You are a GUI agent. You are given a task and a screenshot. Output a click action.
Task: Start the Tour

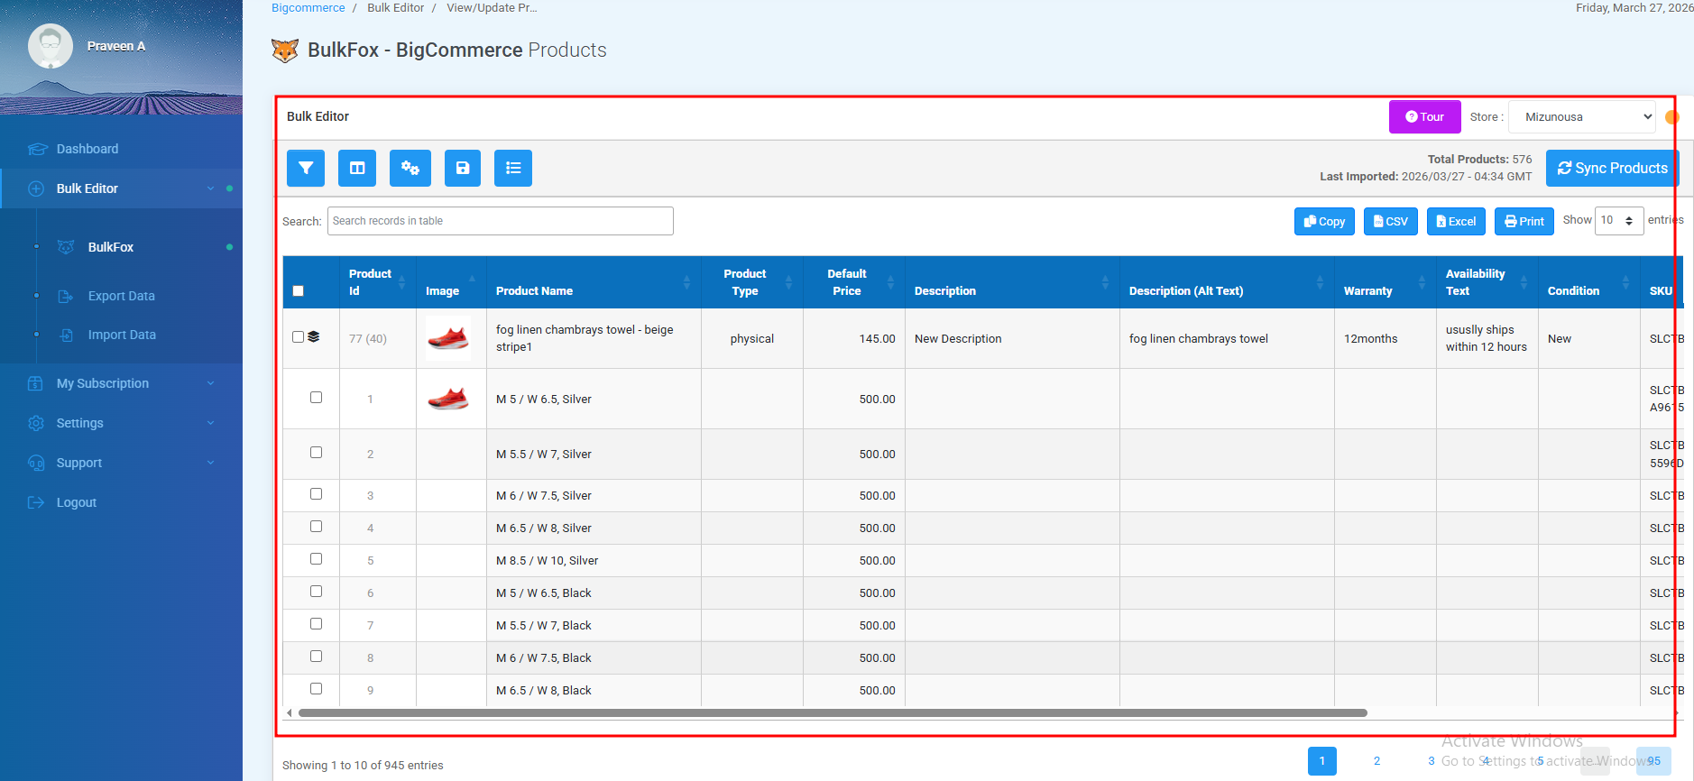click(x=1424, y=117)
